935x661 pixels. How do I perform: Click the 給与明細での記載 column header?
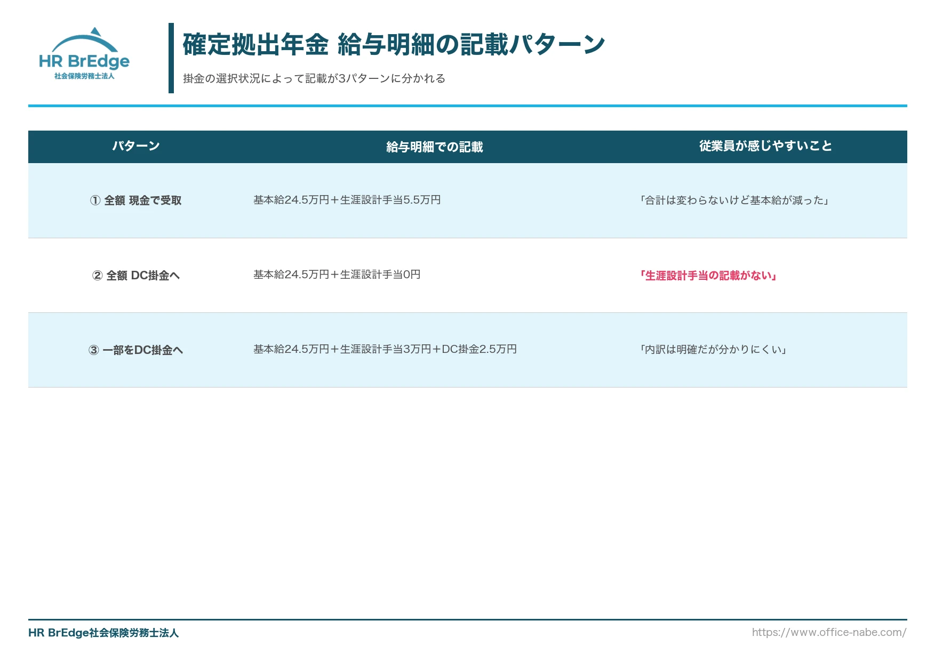435,147
